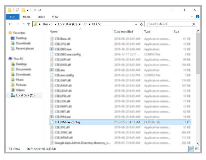Switch to Details view layout
Viewport: 206px width, 160px height.
pyautogui.click(x=191, y=149)
